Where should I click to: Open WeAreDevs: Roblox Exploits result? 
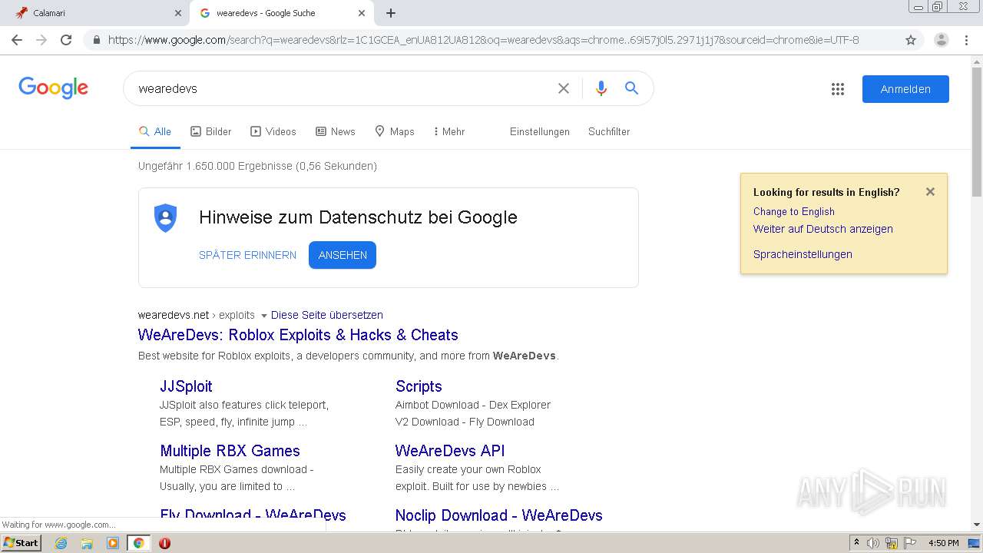click(x=298, y=335)
